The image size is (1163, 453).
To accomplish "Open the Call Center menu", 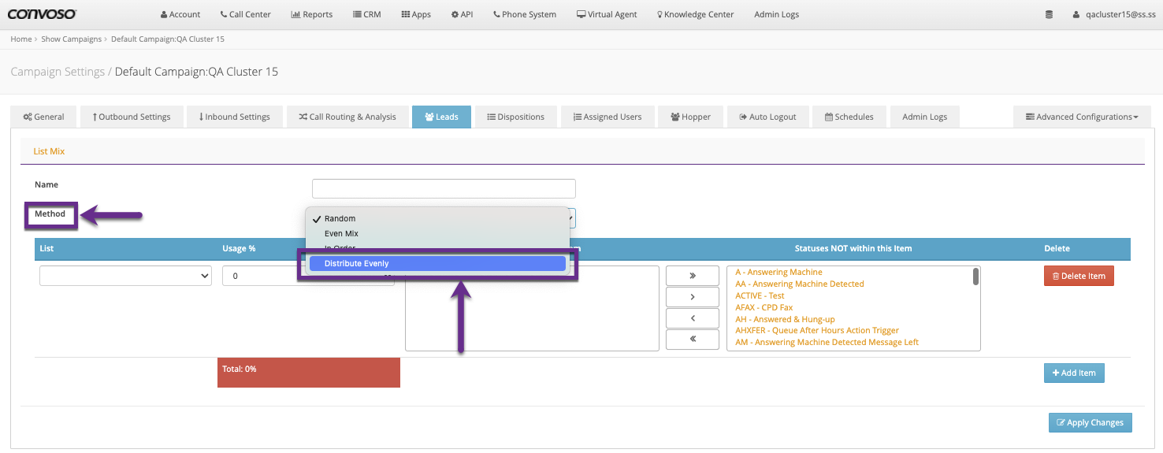I will pos(246,14).
